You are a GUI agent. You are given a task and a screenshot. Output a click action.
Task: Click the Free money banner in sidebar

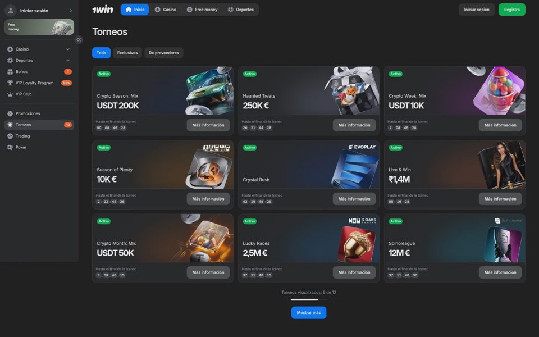[39, 27]
